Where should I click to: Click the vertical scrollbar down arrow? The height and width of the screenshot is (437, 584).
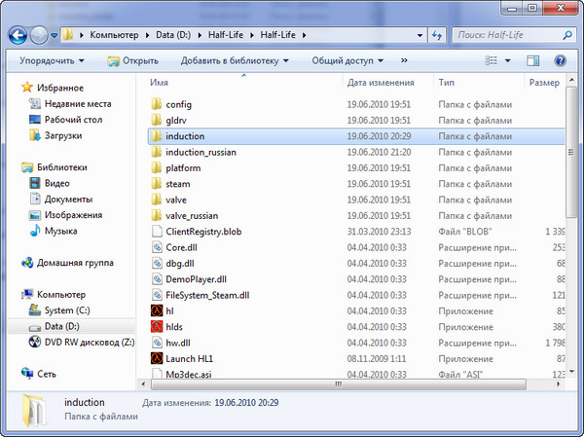tap(571, 371)
